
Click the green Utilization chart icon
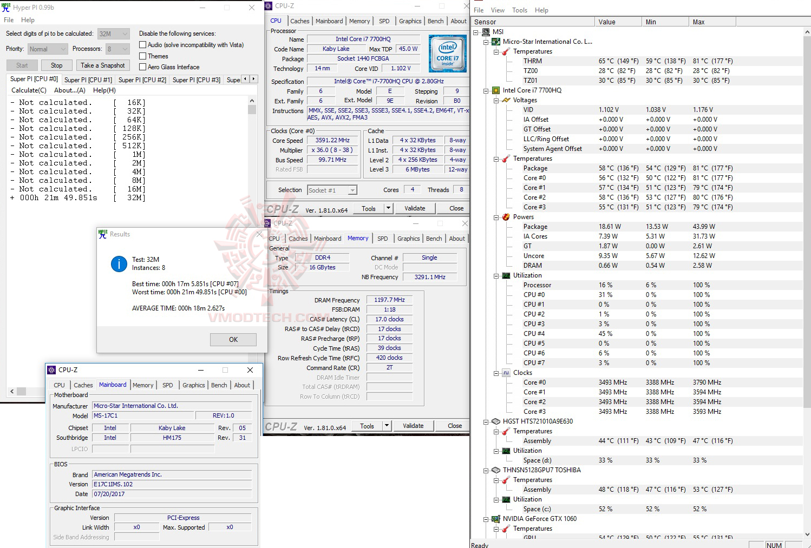coord(506,275)
